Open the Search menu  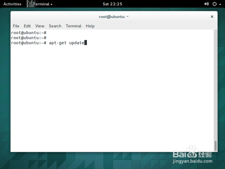coord(55,26)
